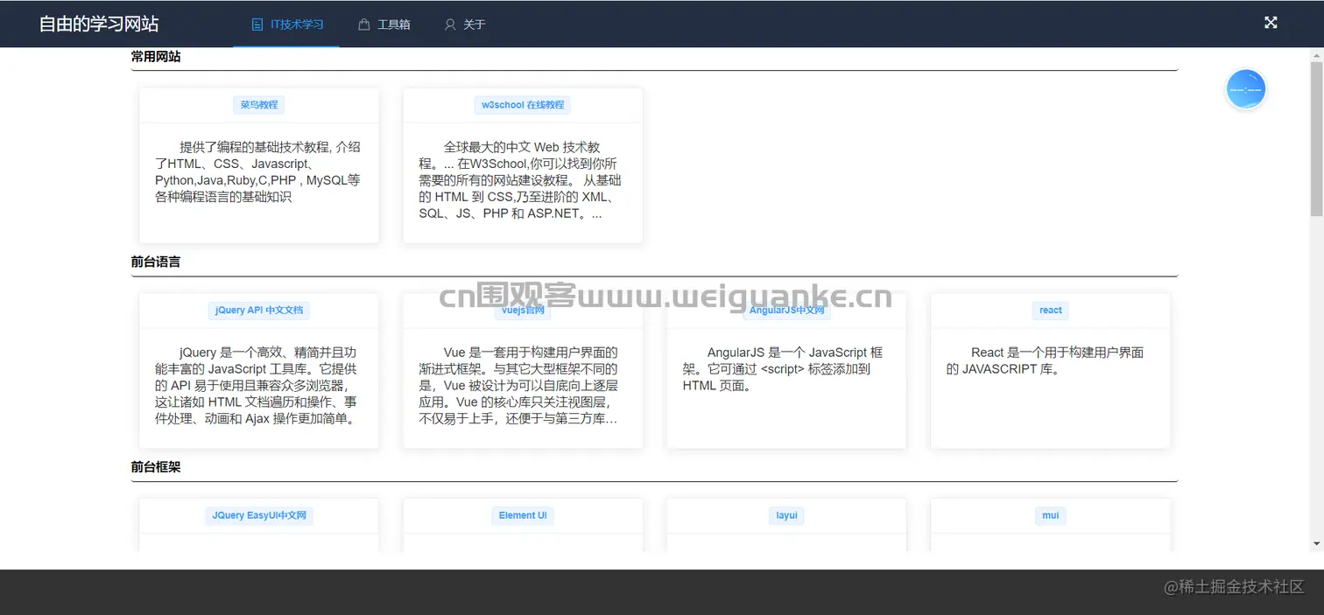Open the vuejs官网 link
1324x615 pixels.
click(523, 311)
